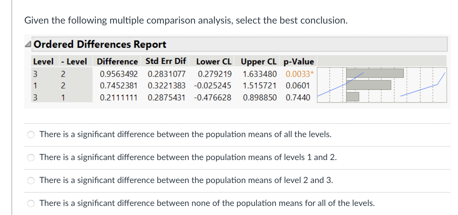458x215 pixels.
Task: Click the Level column header
Action: [44, 61]
